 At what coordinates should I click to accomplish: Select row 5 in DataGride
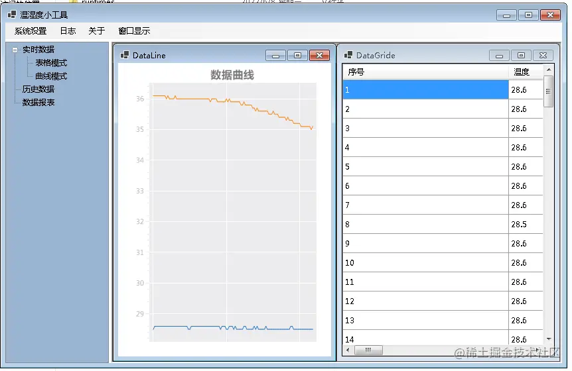click(x=443, y=167)
